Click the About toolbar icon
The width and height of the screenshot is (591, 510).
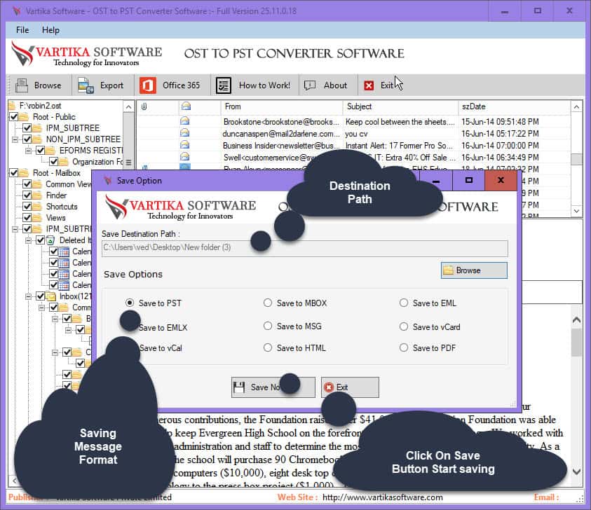coord(310,85)
